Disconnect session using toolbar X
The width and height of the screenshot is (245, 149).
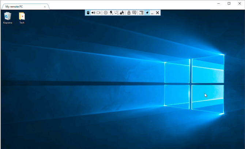click(x=158, y=13)
